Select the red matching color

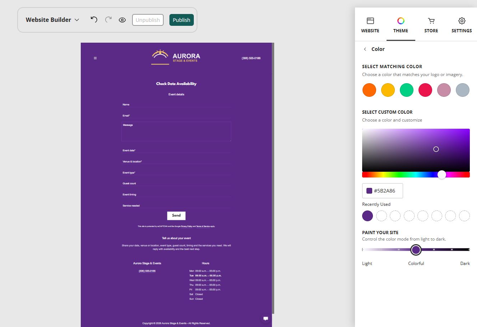click(x=425, y=90)
